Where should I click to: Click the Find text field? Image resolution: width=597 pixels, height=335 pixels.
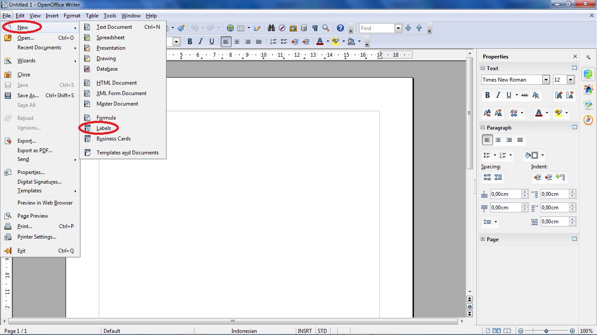tap(377, 28)
